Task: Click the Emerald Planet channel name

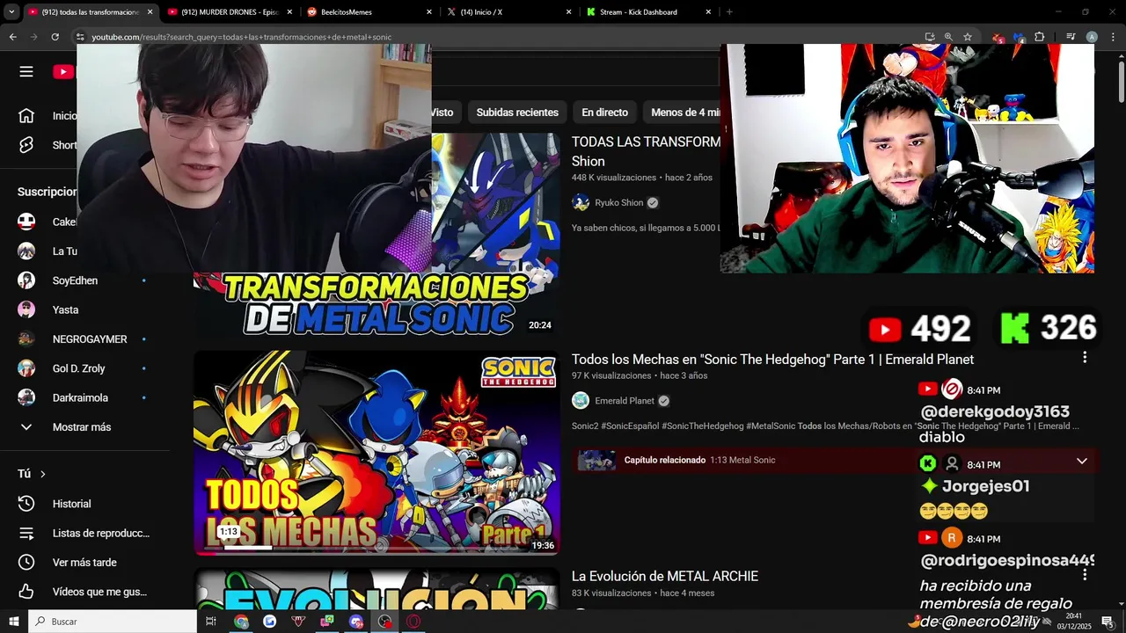Action: [x=625, y=401]
